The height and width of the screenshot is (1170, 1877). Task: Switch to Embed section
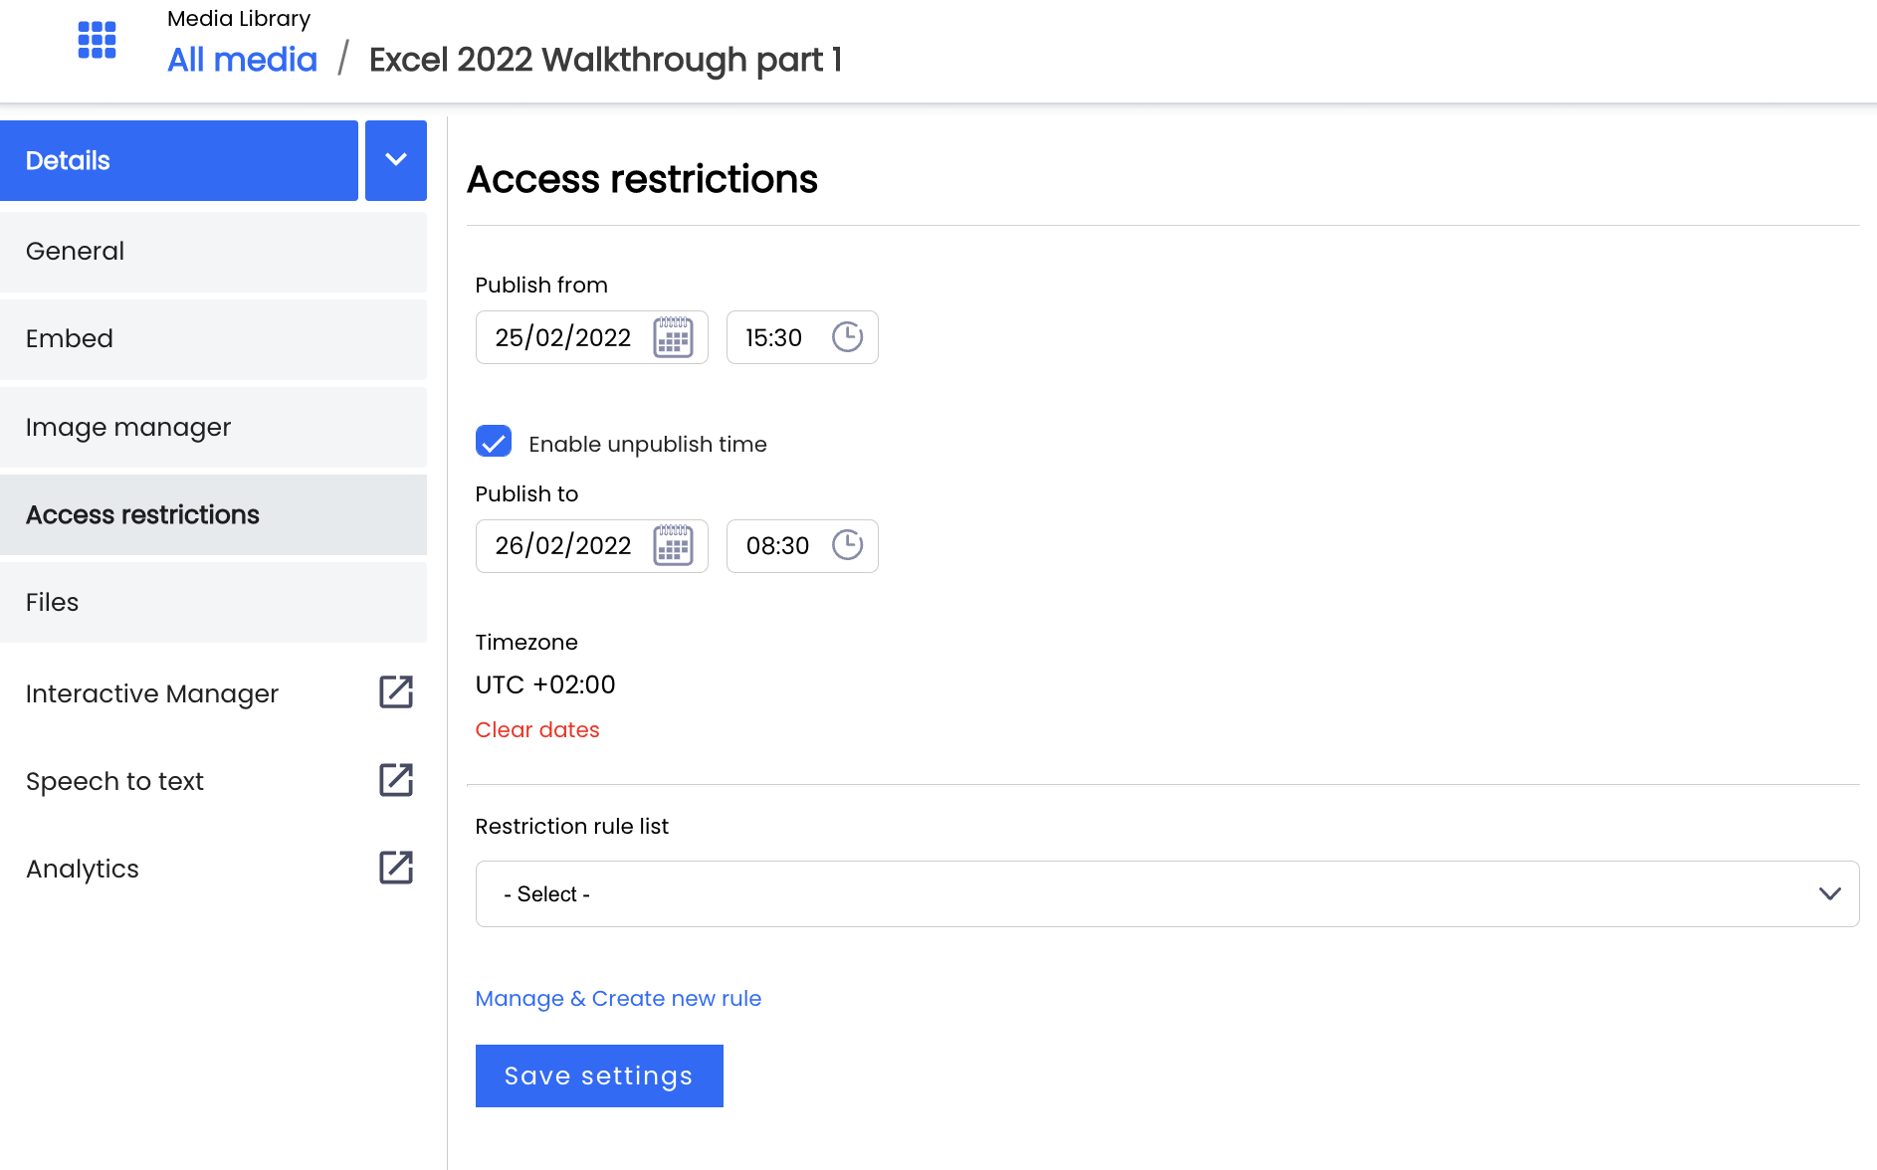coord(213,338)
